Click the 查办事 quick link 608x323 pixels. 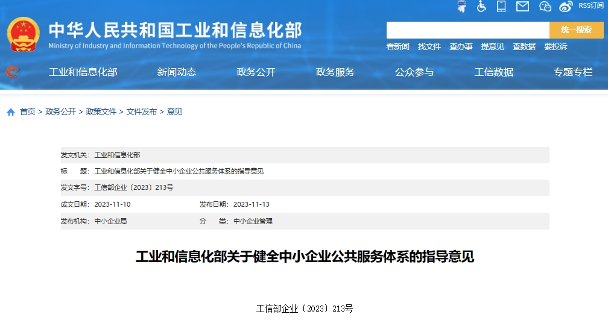(461, 46)
